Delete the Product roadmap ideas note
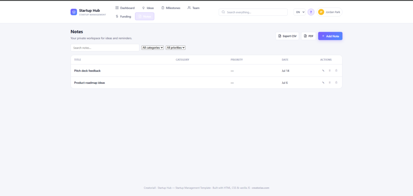The image size is (413, 196). [x=330, y=83]
